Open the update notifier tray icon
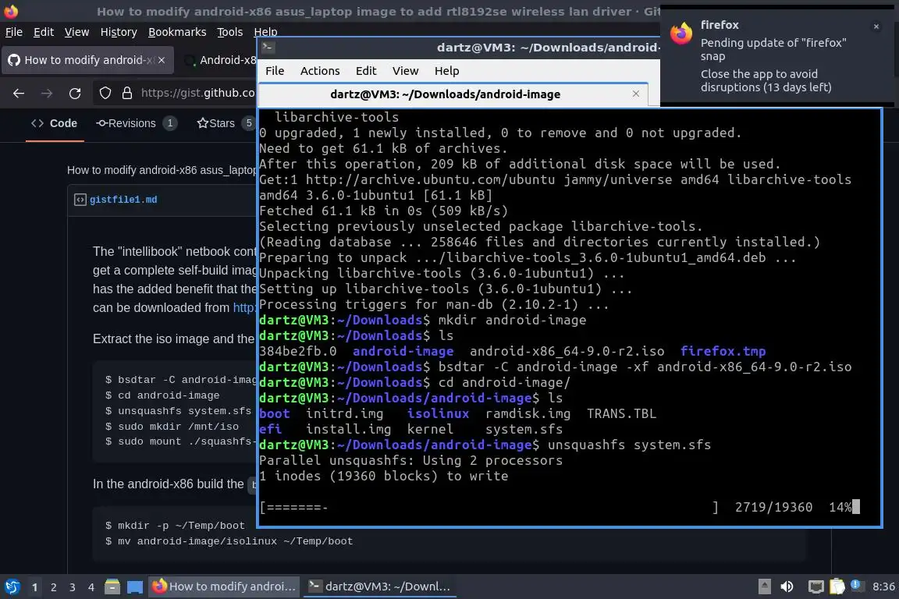The height and width of the screenshot is (599, 899). pos(856,586)
